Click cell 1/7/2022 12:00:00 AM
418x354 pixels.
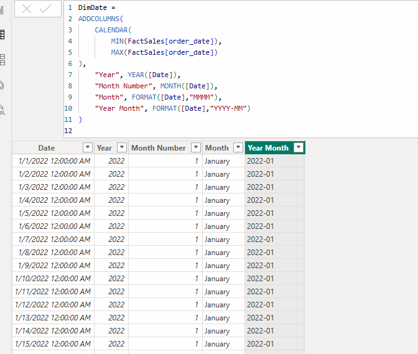[54, 240]
